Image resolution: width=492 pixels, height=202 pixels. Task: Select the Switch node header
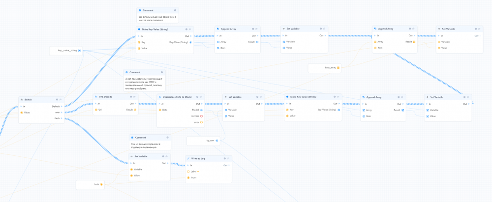click(41, 99)
